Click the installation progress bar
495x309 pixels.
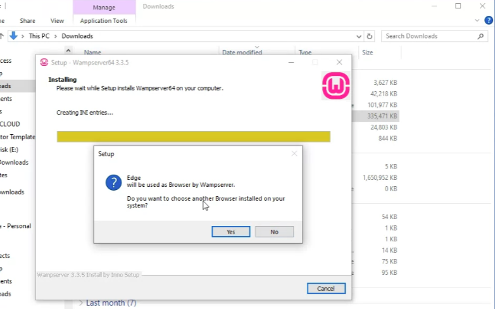click(194, 137)
